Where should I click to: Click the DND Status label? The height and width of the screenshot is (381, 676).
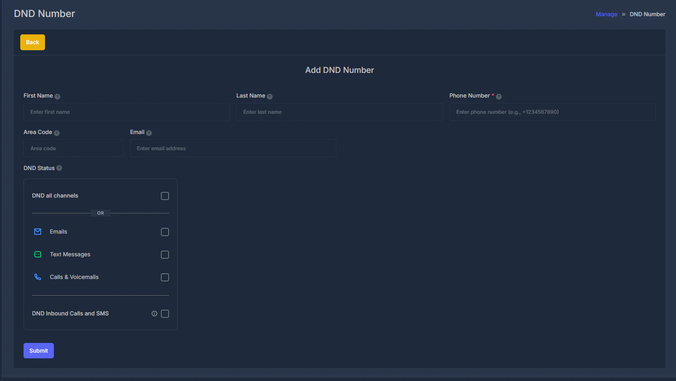tap(39, 168)
